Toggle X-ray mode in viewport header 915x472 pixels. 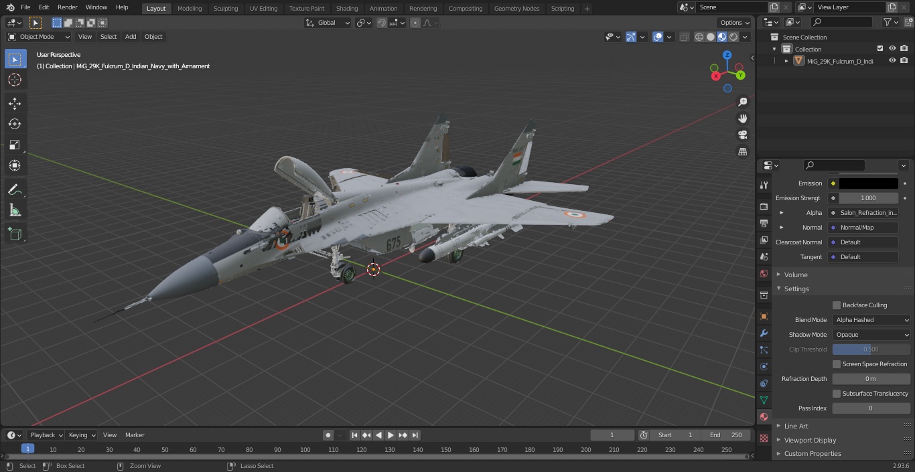(x=684, y=37)
